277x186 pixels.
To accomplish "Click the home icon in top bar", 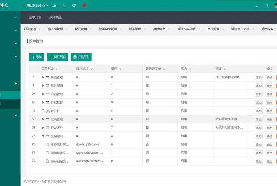I will [x=64, y=6].
